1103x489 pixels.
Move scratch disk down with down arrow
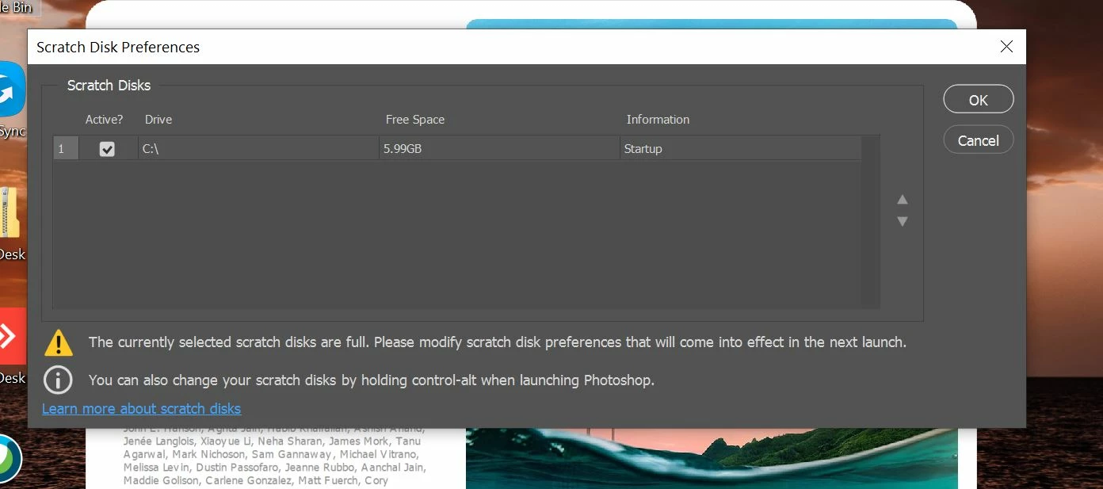coord(902,222)
